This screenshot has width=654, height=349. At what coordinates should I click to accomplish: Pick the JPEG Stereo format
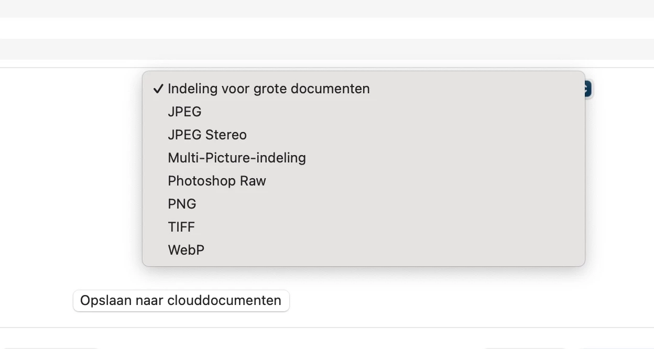[x=207, y=135]
